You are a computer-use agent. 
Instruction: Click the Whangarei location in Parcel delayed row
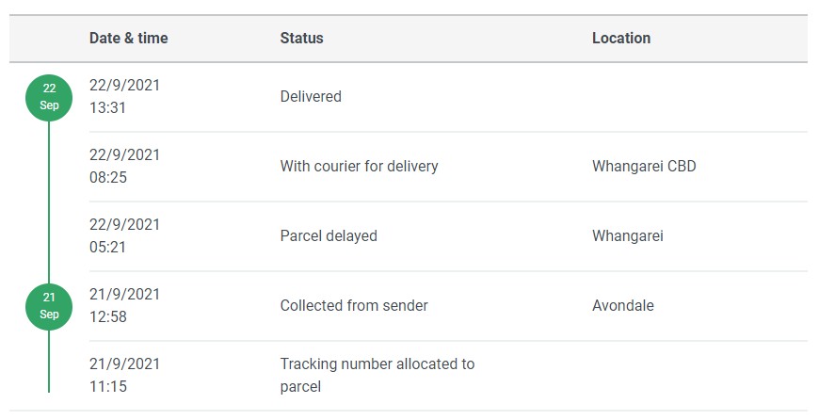pos(628,236)
